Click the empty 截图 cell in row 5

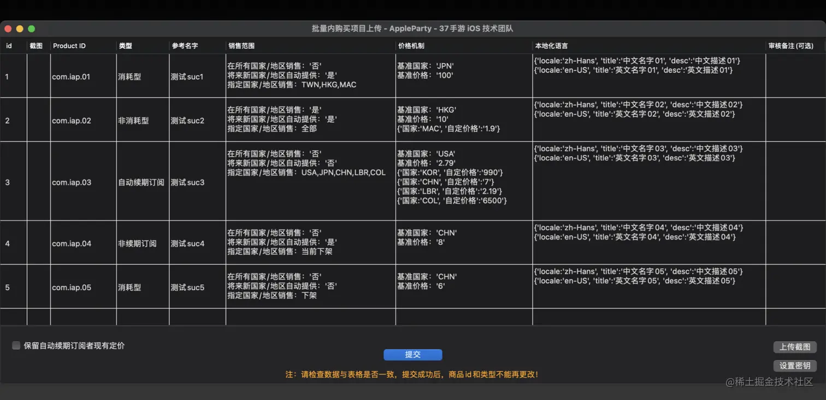click(38, 287)
